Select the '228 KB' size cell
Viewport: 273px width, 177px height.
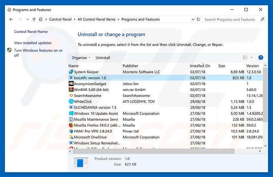click(238, 119)
